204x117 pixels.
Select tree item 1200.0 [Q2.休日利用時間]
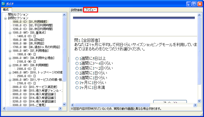coord(33,29)
